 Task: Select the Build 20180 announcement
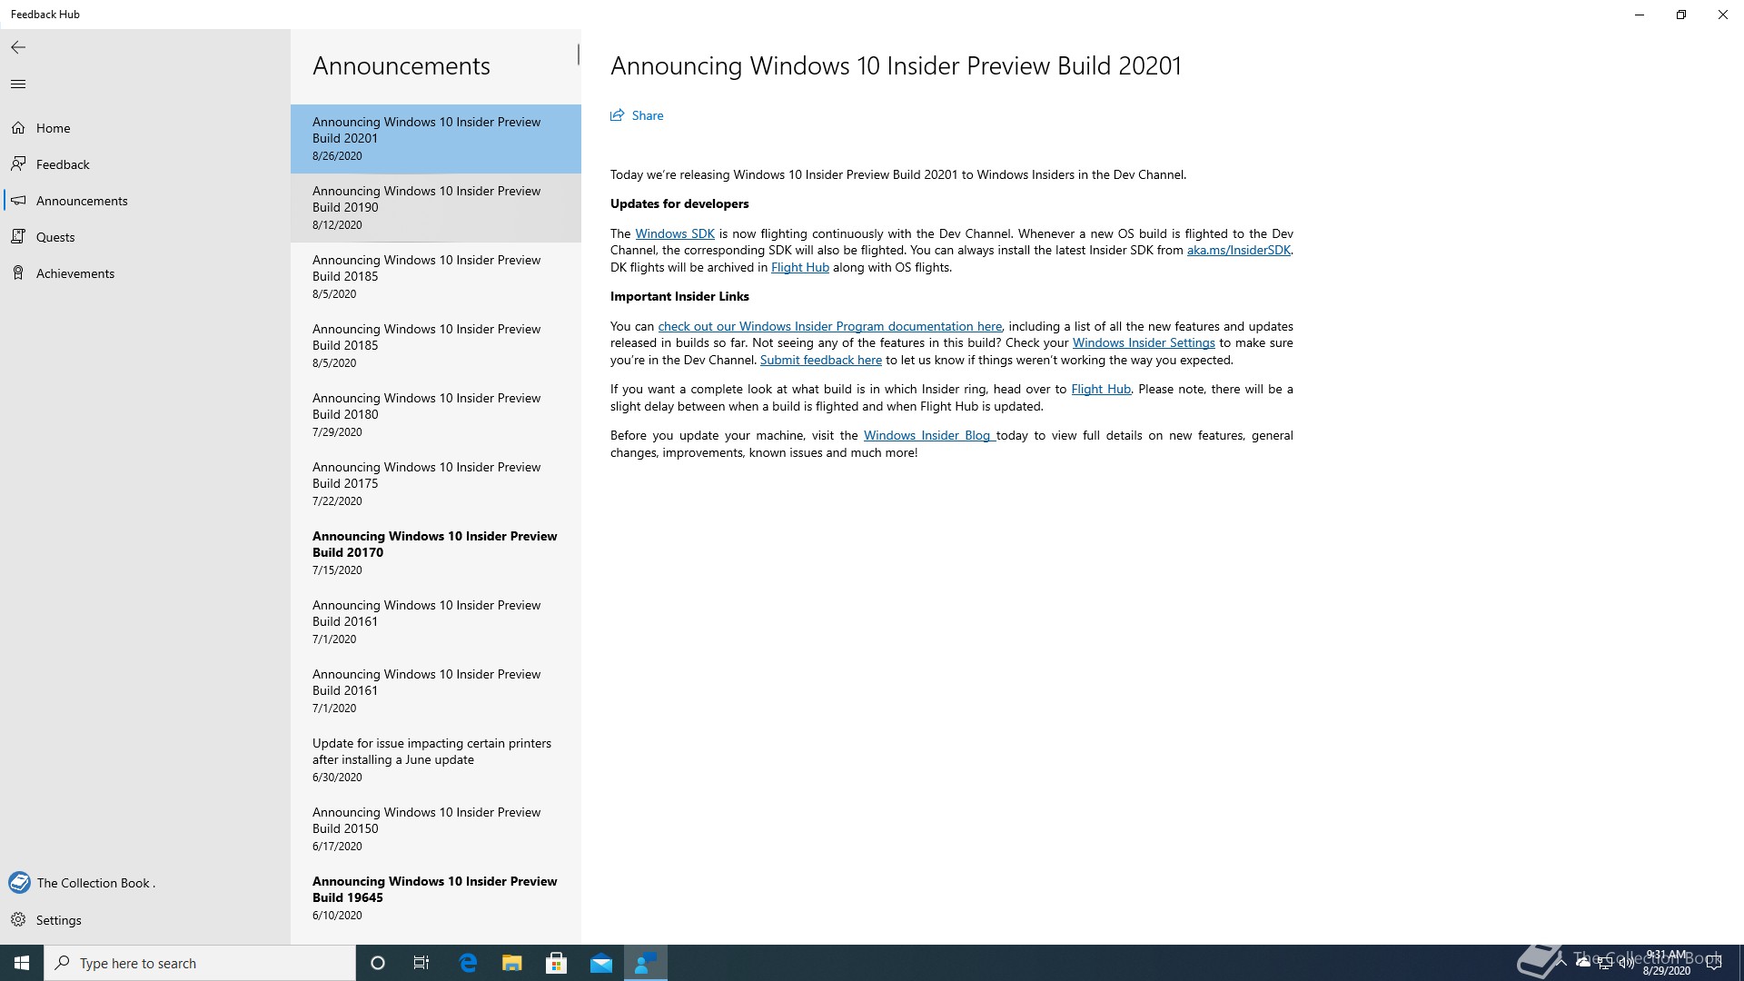coord(436,415)
